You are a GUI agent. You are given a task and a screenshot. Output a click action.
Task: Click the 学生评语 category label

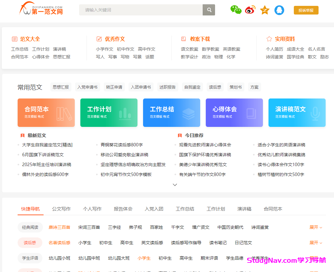[x=30, y=258]
